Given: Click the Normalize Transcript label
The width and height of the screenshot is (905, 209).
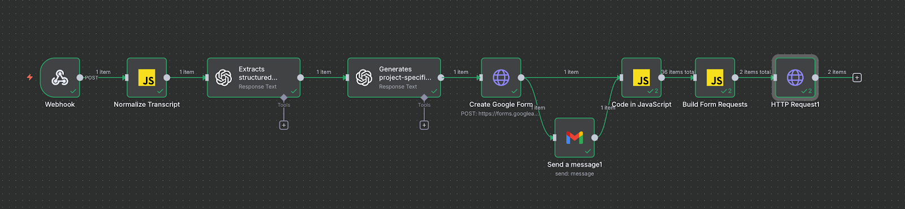Looking at the screenshot, I should pyautogui.click(x=146, y=104).
